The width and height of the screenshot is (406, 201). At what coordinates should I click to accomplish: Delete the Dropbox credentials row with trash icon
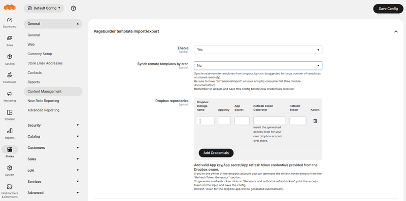[x=315, y=121]
